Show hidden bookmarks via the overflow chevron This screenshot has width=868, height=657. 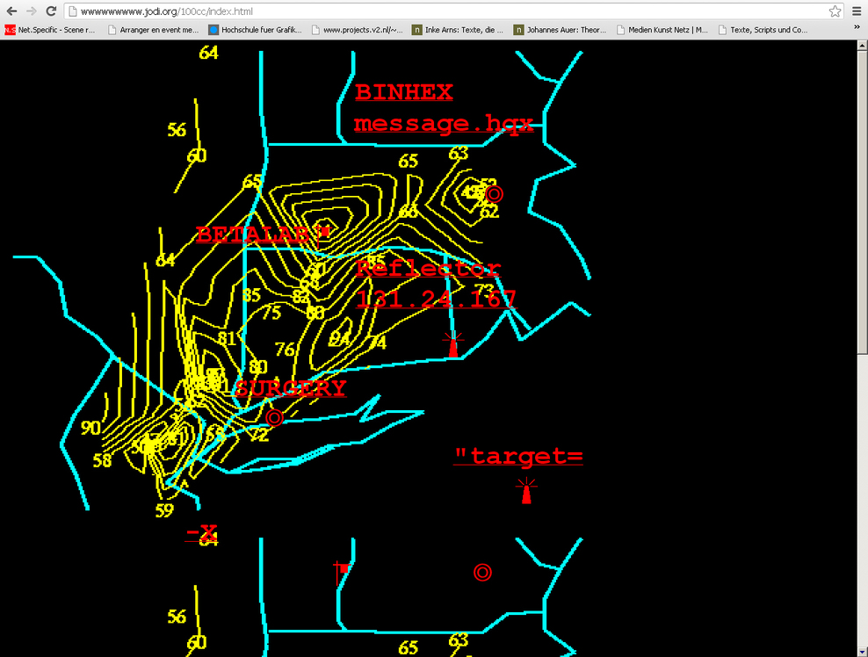(x=857, y=28)
